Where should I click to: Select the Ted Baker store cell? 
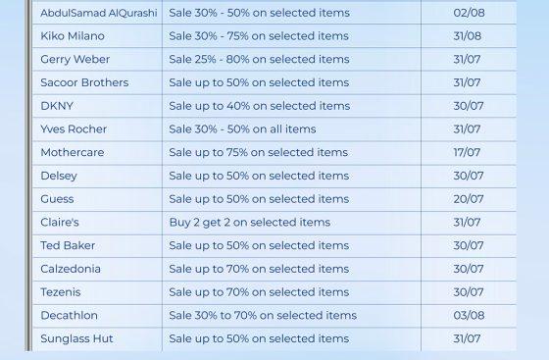[97, 246]
